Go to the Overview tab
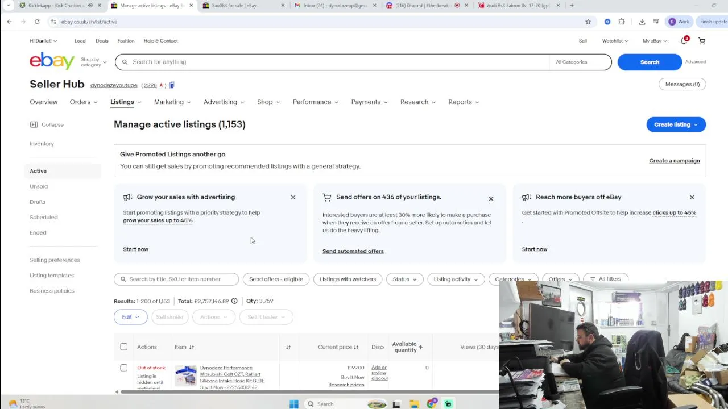The width and height of the screenshot is (728, 409). click(x=43, y=102)
